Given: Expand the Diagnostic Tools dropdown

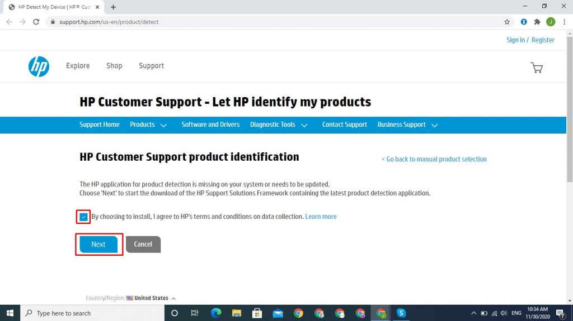Looking at the screenshot, I should 279,125.
